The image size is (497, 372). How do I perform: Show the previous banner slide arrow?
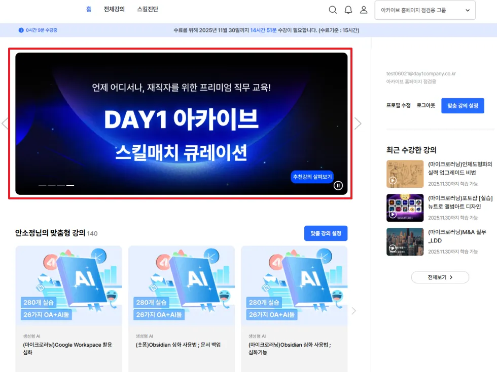[x=5, y=123]
